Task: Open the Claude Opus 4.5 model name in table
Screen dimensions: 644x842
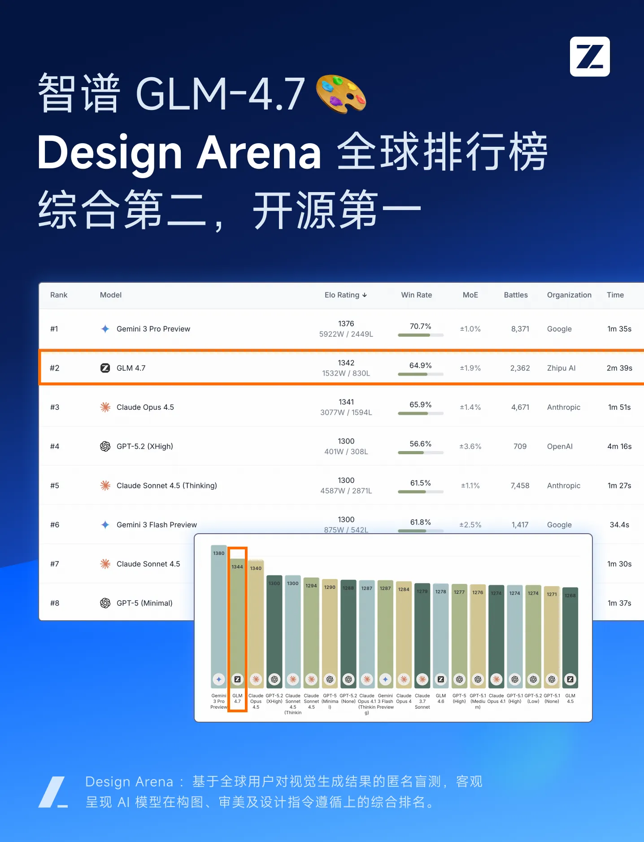Action: [145, 407]
